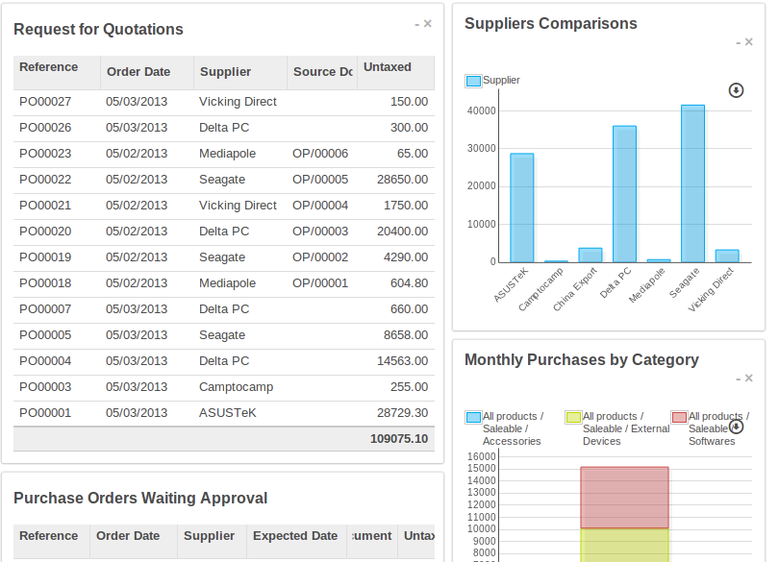The height and width of the screenshot is (562, 779).
Task: Sort approval list by Expected Date column
Action: tap(294, 536)
